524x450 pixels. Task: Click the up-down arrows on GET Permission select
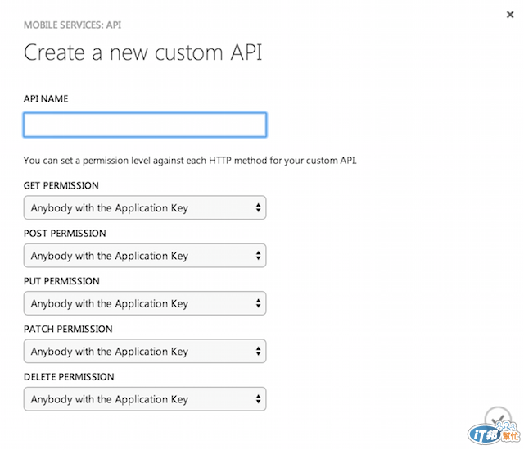click(259, 208)
